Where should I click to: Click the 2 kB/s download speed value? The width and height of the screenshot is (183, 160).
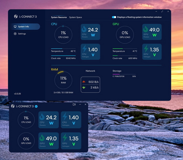point(95,88)
